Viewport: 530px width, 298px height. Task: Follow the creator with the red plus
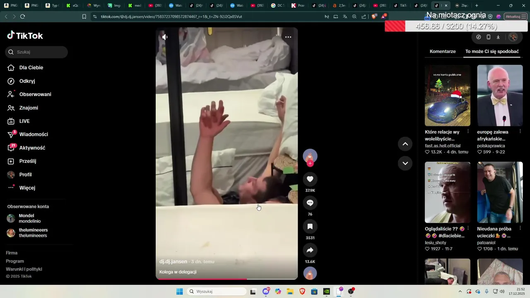click(310, 163)
